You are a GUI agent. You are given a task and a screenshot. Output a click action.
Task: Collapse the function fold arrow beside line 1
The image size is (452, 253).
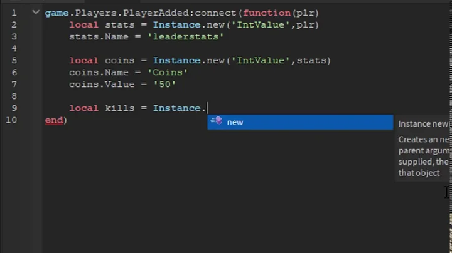(36, 13)
